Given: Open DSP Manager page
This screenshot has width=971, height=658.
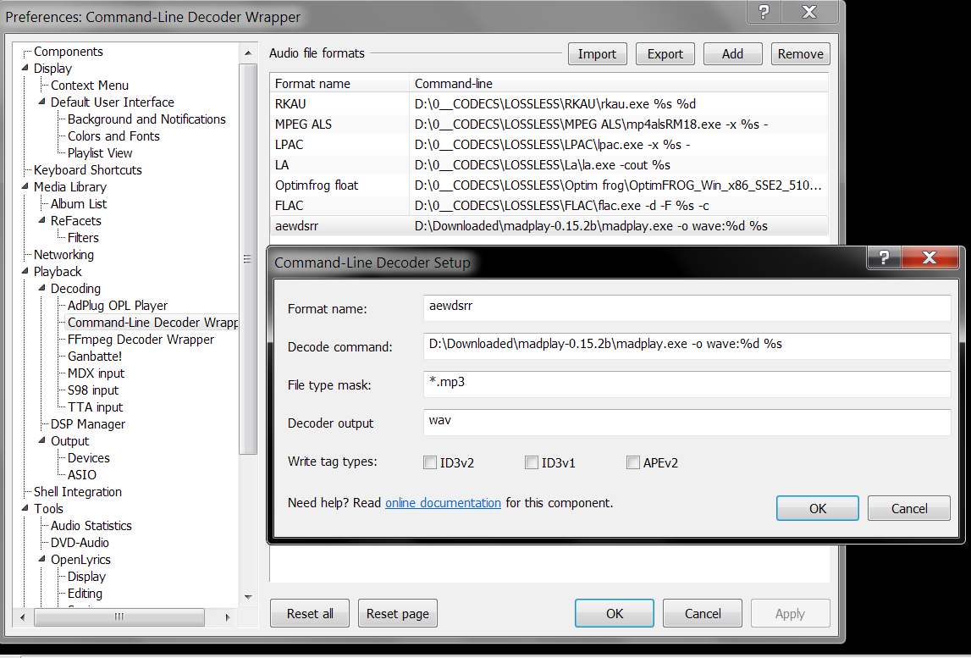Looking at the screenshot, I should [88, 423].
